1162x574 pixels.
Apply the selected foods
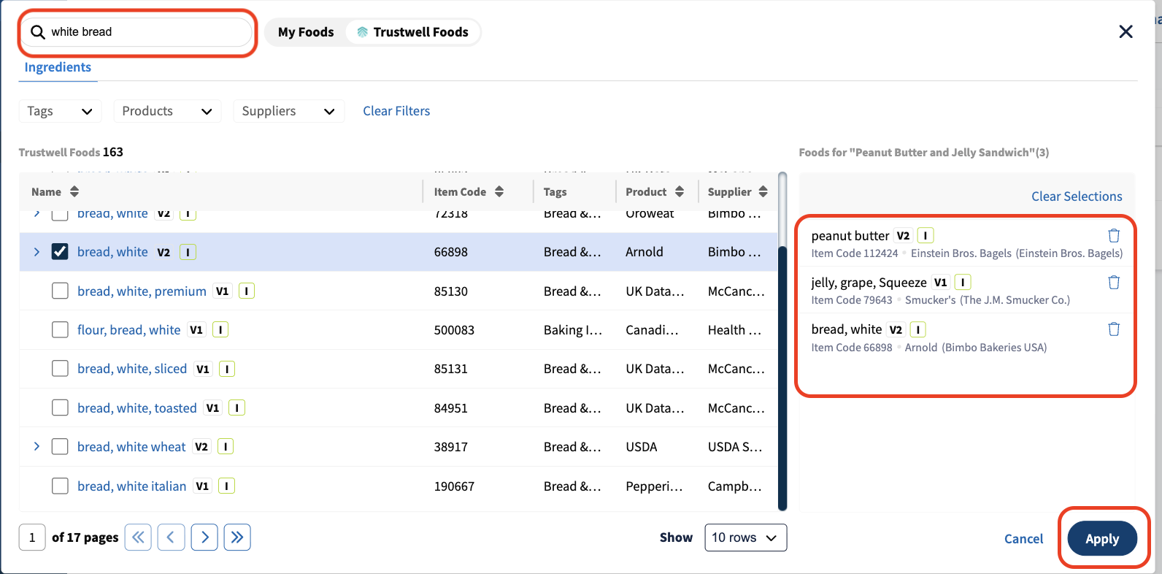pos(1102,539)
